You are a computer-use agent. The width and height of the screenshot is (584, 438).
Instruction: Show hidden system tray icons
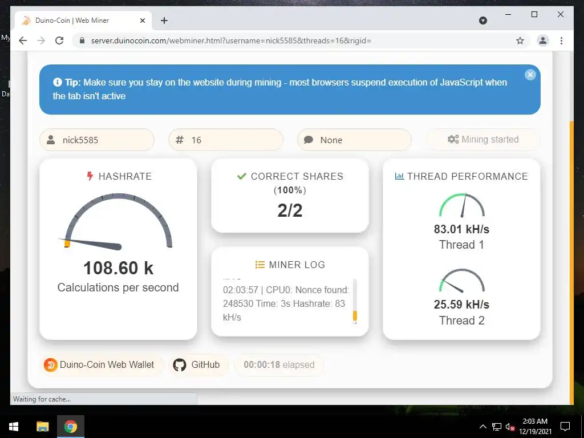coord(482,427)
